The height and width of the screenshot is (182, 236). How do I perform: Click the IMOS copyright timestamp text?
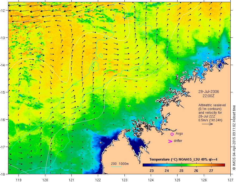(234, 138)
